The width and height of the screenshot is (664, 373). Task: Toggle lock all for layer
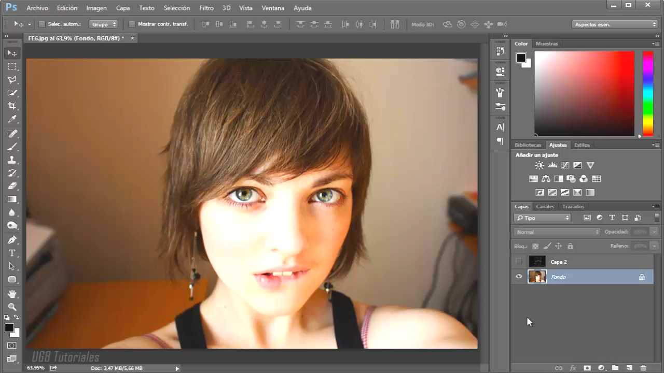pyautogui.click(x=570, y=246)
